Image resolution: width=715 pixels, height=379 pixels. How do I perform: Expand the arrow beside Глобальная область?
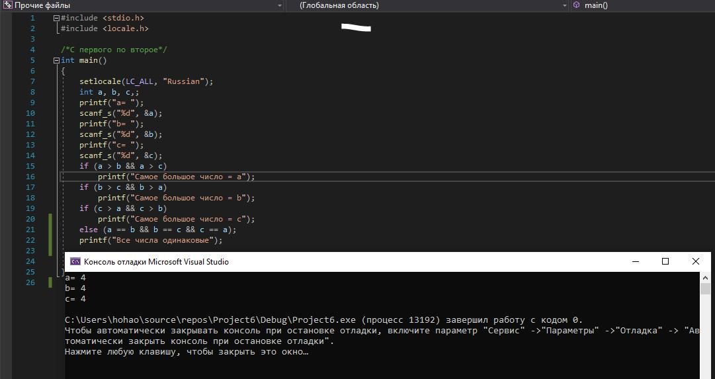click(x=564, y=6)
